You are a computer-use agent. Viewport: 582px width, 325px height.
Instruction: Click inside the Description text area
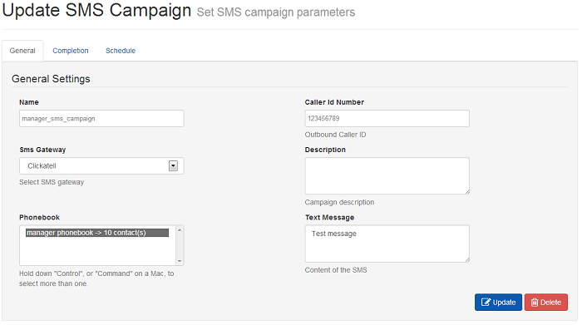(x=387, y=175)
